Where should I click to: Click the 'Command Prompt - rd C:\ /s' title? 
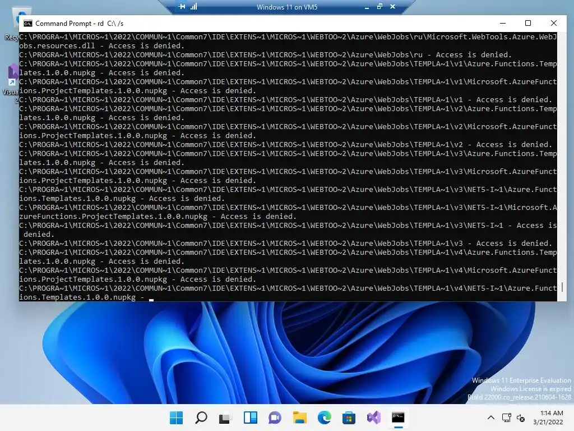tap(80, 24)
